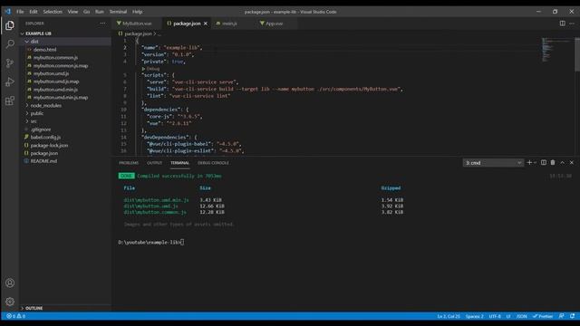The image size is (580, 326).
Task: Click Spaces: 2 indentation setting
Action: point(474,316)
